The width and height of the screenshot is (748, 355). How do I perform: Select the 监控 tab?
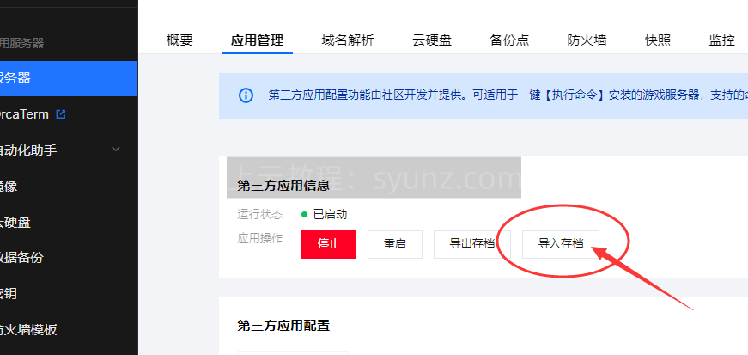tap(721, 40)
